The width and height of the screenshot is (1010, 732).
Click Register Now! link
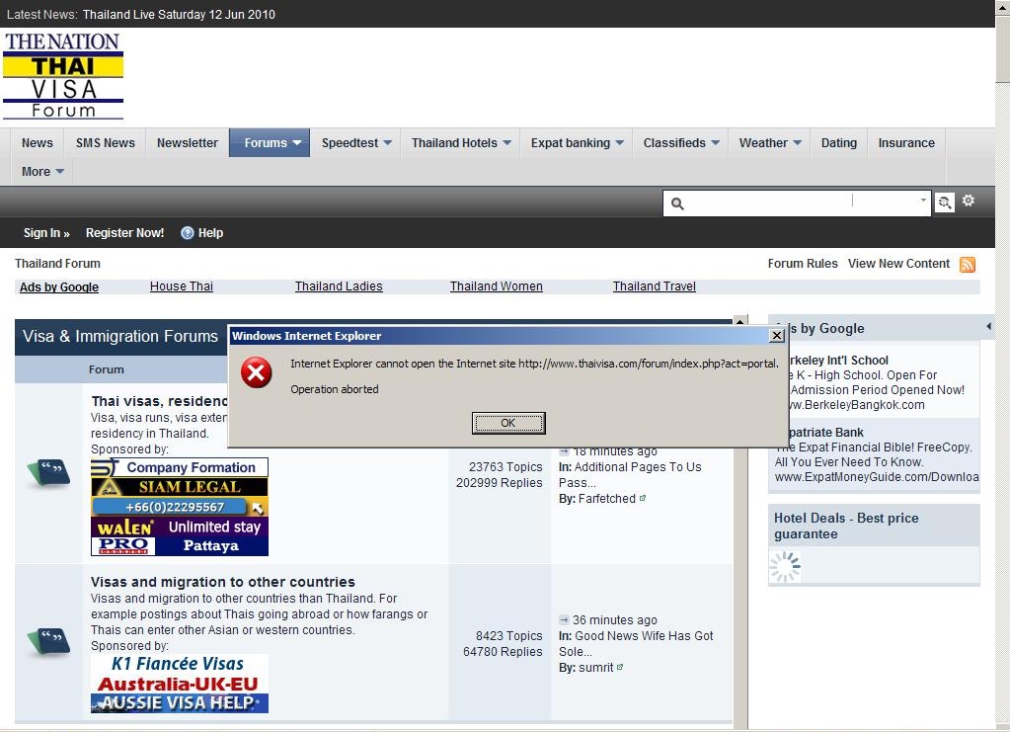pos(125,232)
